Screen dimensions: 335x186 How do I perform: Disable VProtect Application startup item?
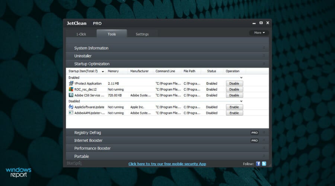point(234,83)
